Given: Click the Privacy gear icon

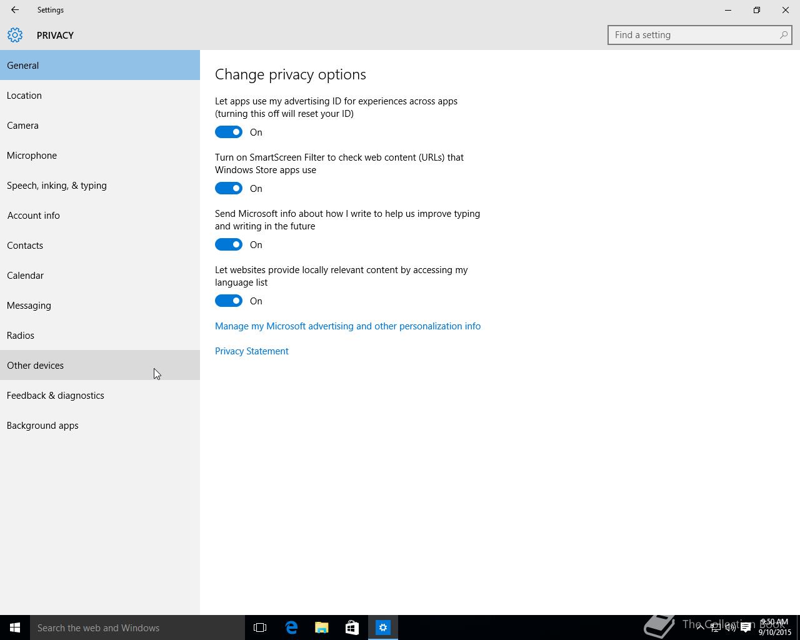Looking at the screenshot, I should (15, 35).
